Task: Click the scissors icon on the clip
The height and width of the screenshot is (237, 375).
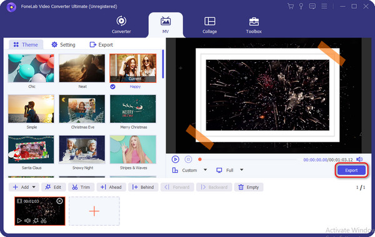Action: pos(44,221)
